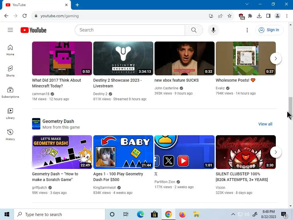Show next Geometry Dash videos
Screen dimensions: 293x220
(276, 152)
